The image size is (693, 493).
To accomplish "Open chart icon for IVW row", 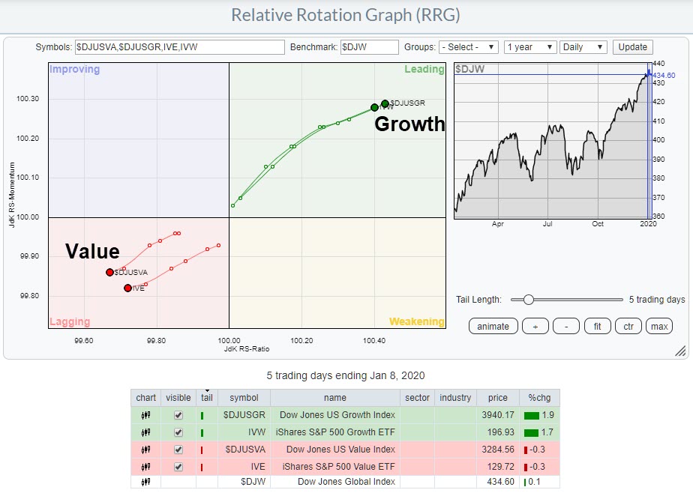I will click(x=145, y=432).
